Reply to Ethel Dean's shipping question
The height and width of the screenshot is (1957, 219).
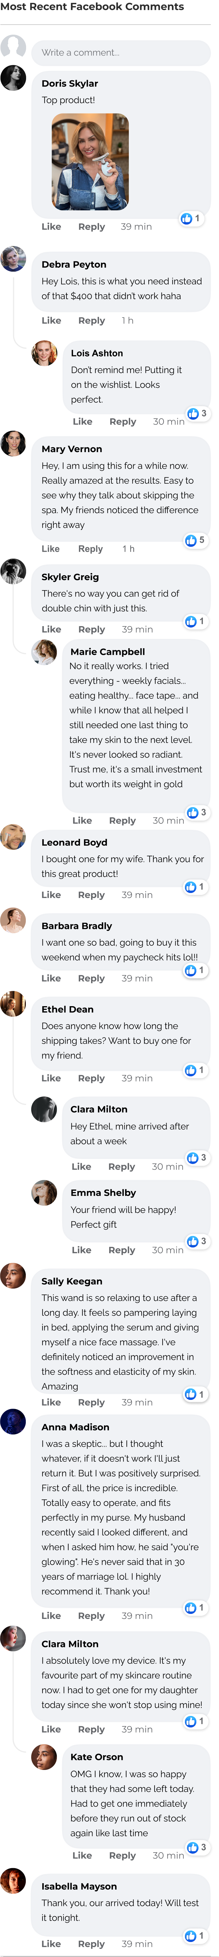[x=91, y=1078]
